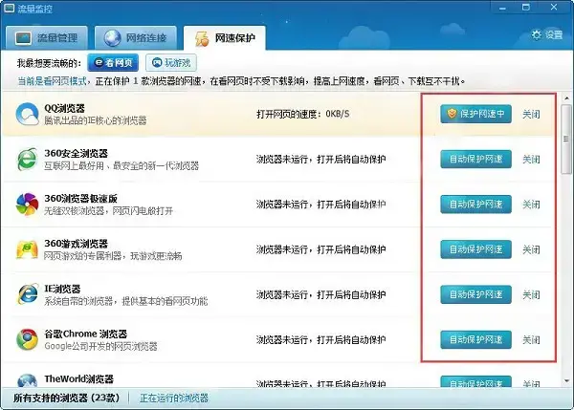Switch to the 网络连接 tab
This screenshot has height=410, width=574.
click(x=136, y=37)
